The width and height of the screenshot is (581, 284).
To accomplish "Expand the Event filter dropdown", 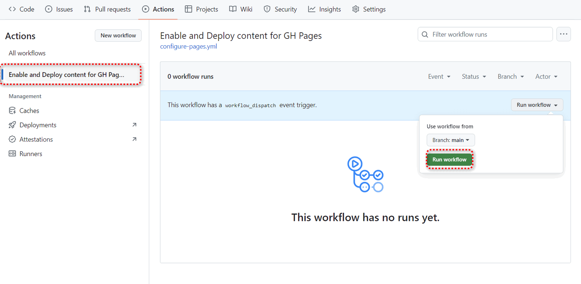I will [x=439, y=76].
